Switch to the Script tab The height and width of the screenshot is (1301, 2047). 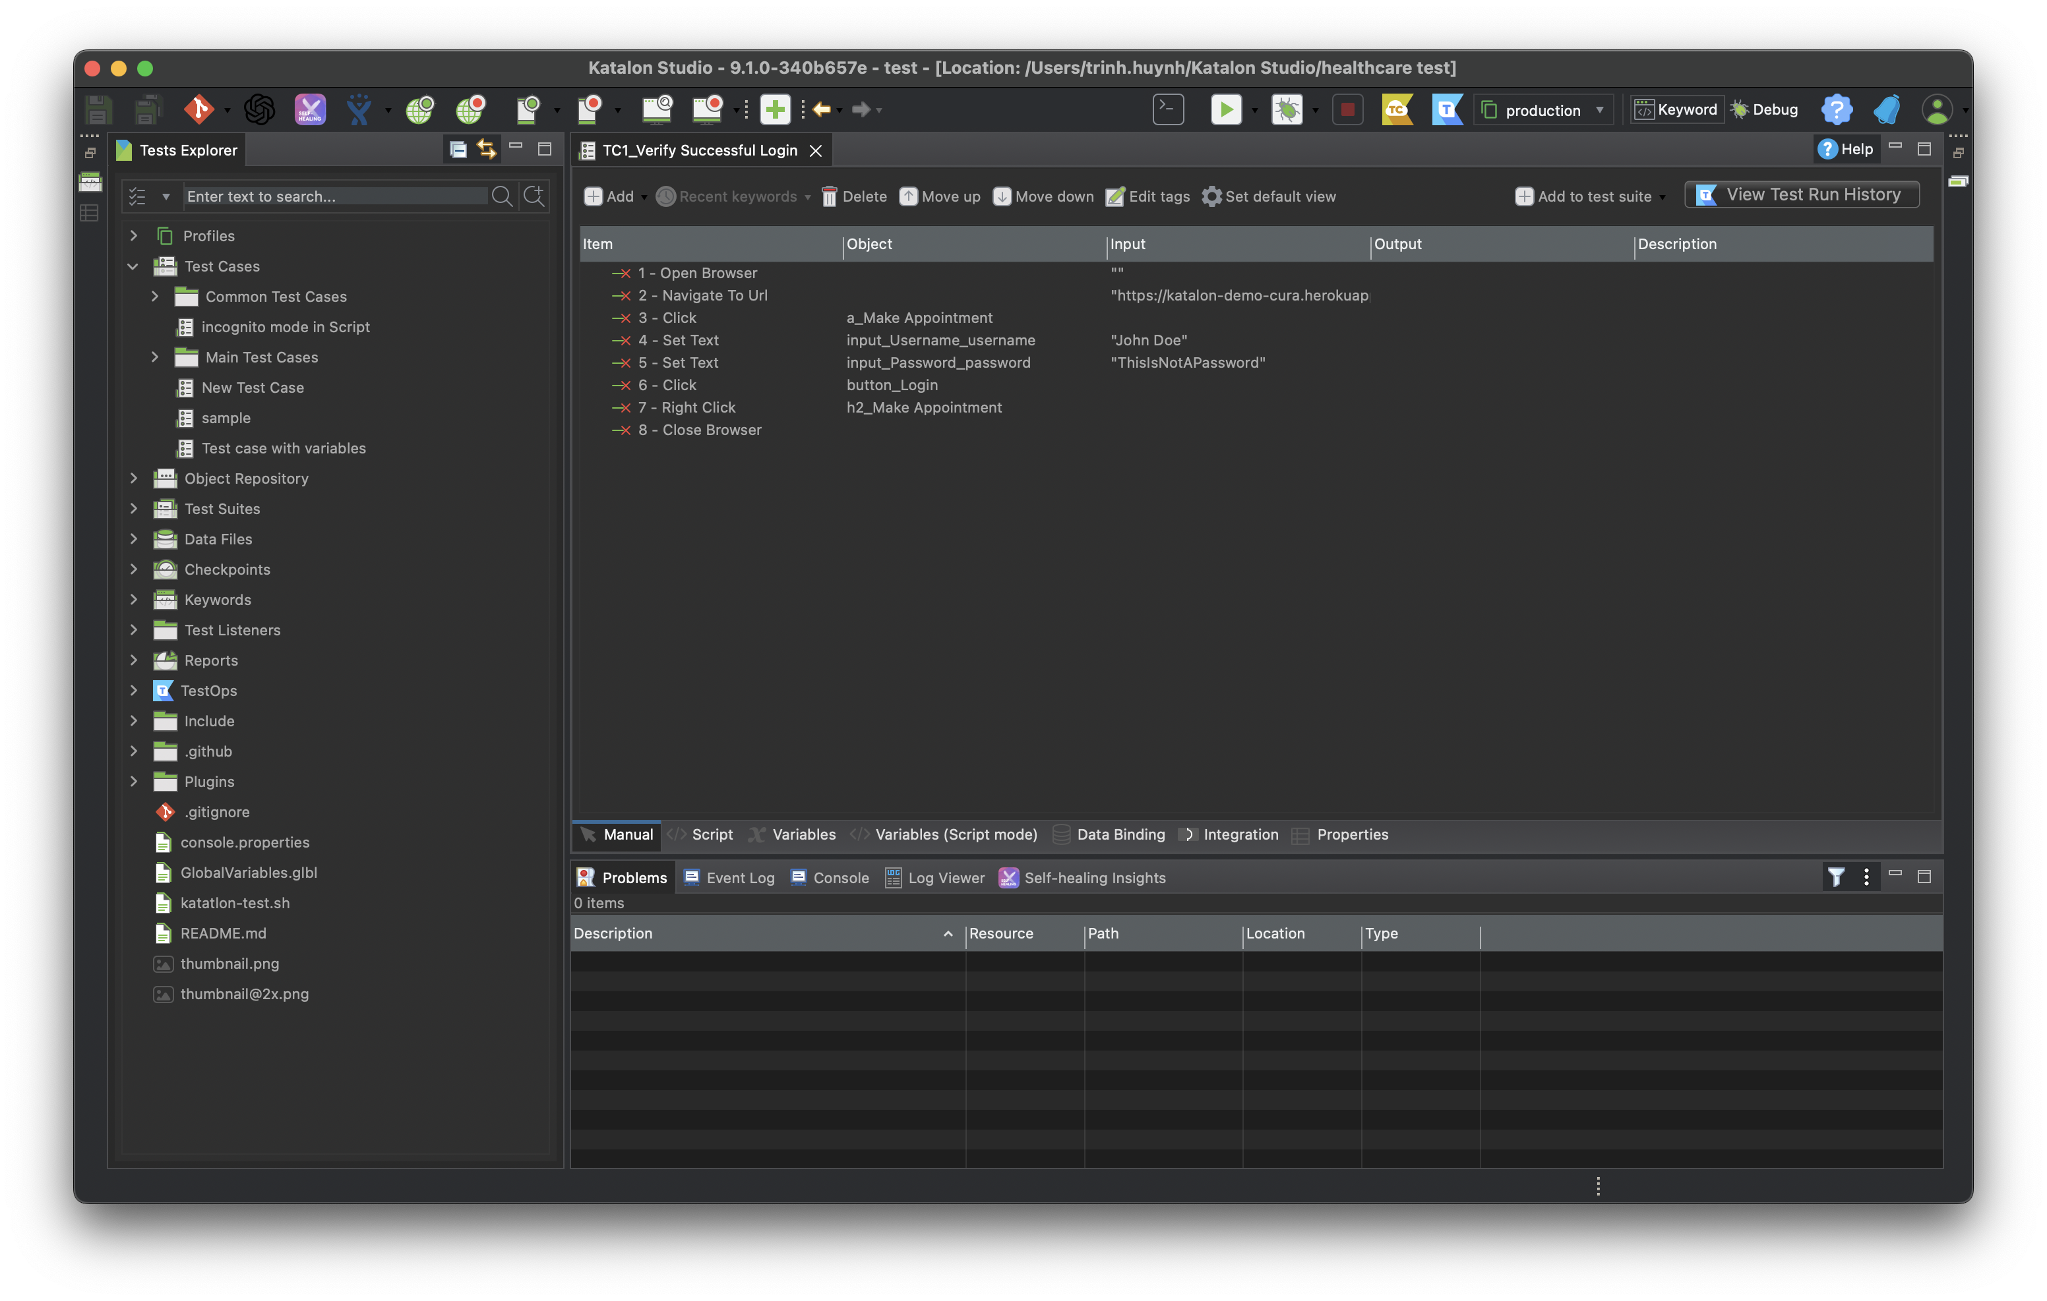[711, 834]
